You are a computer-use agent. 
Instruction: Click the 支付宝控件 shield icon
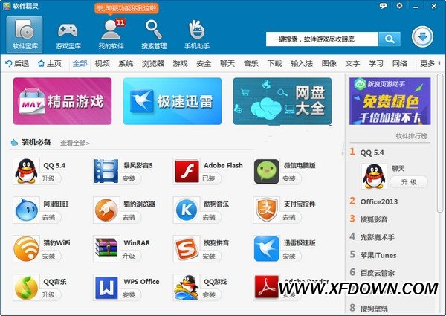pyautogui.click(x=267, y=210)
